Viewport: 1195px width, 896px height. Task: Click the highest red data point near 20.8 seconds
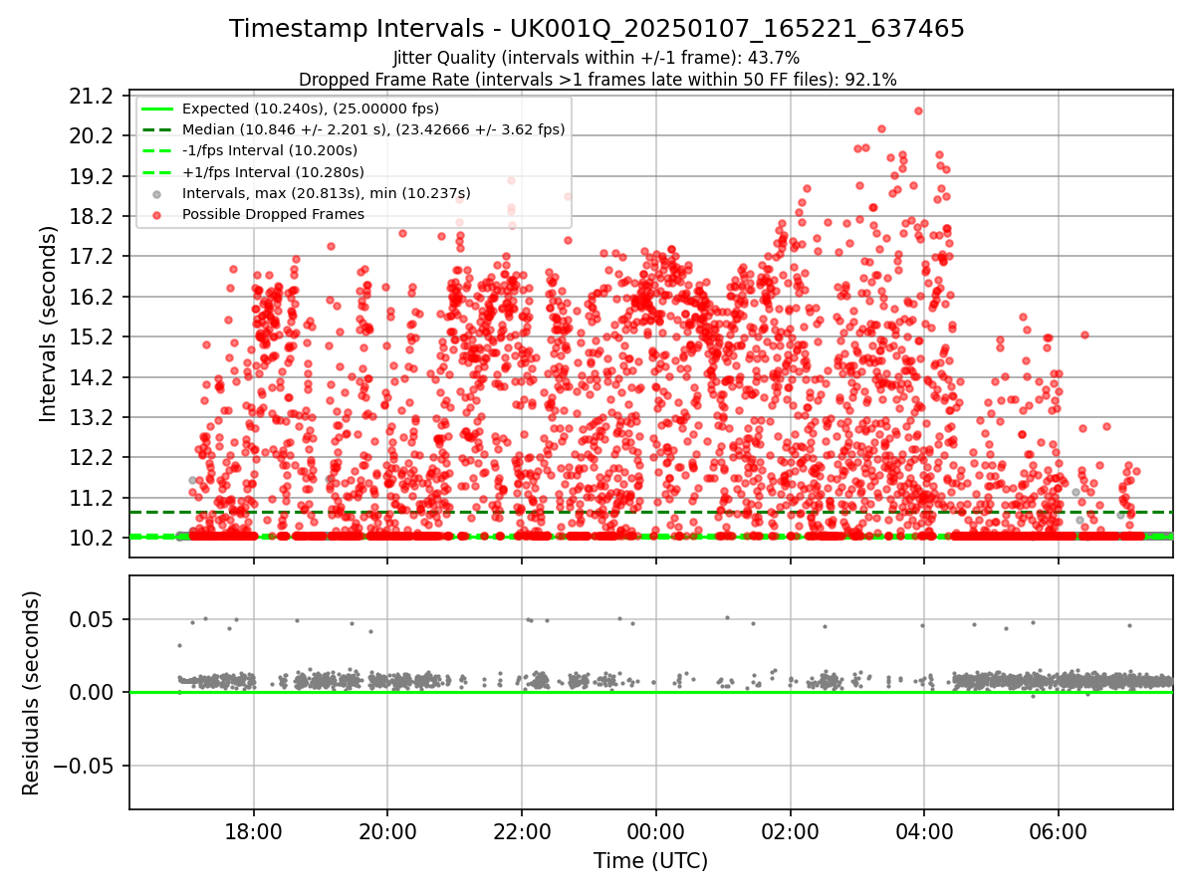pos(918,111)
